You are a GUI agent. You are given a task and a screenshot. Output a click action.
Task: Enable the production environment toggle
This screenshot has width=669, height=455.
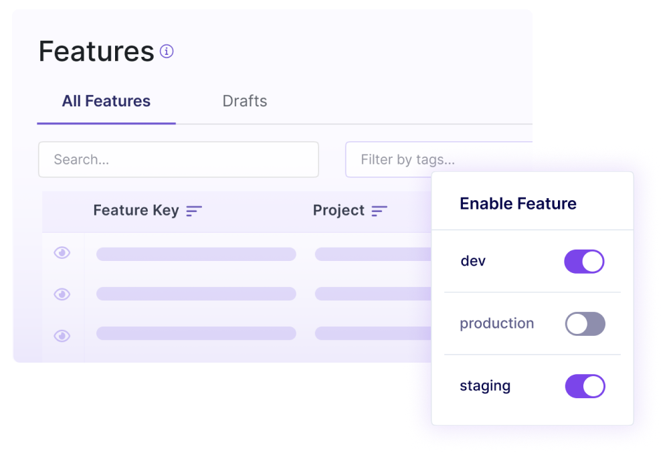(584, 323)
